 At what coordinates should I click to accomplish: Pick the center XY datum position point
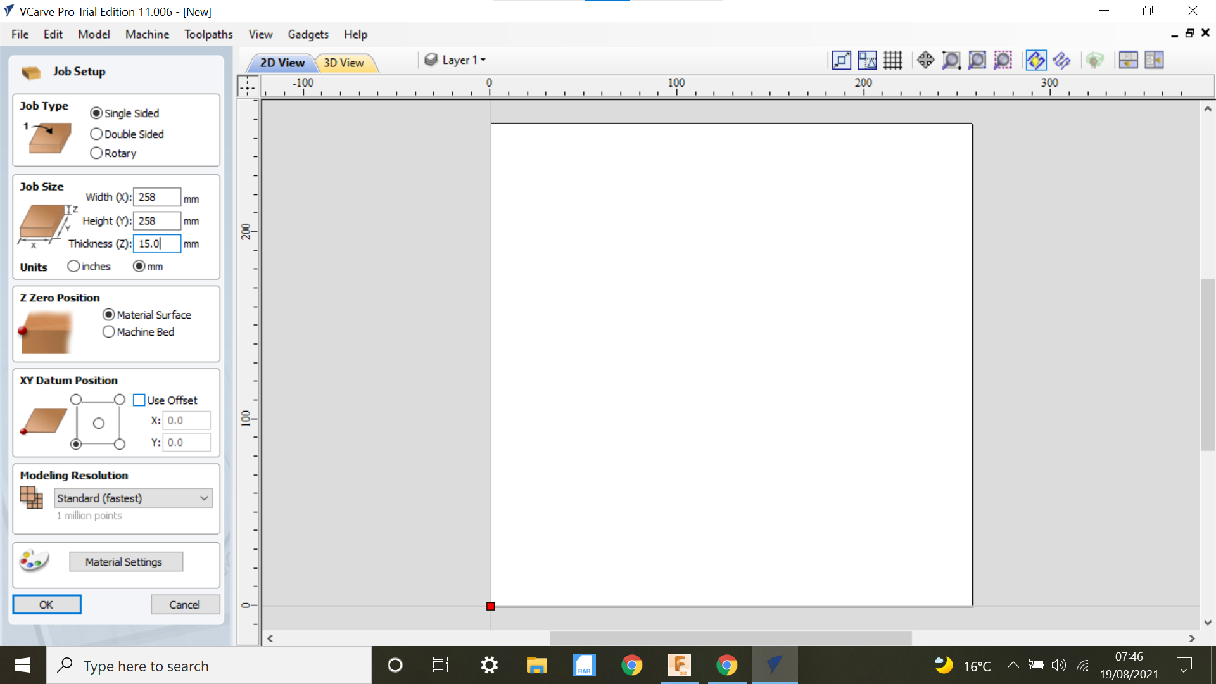click(x=98, y=422)
